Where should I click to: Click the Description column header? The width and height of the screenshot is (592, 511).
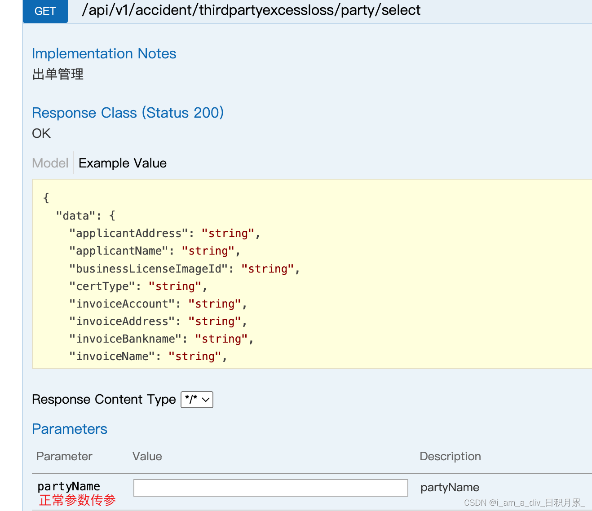point(450,456)
